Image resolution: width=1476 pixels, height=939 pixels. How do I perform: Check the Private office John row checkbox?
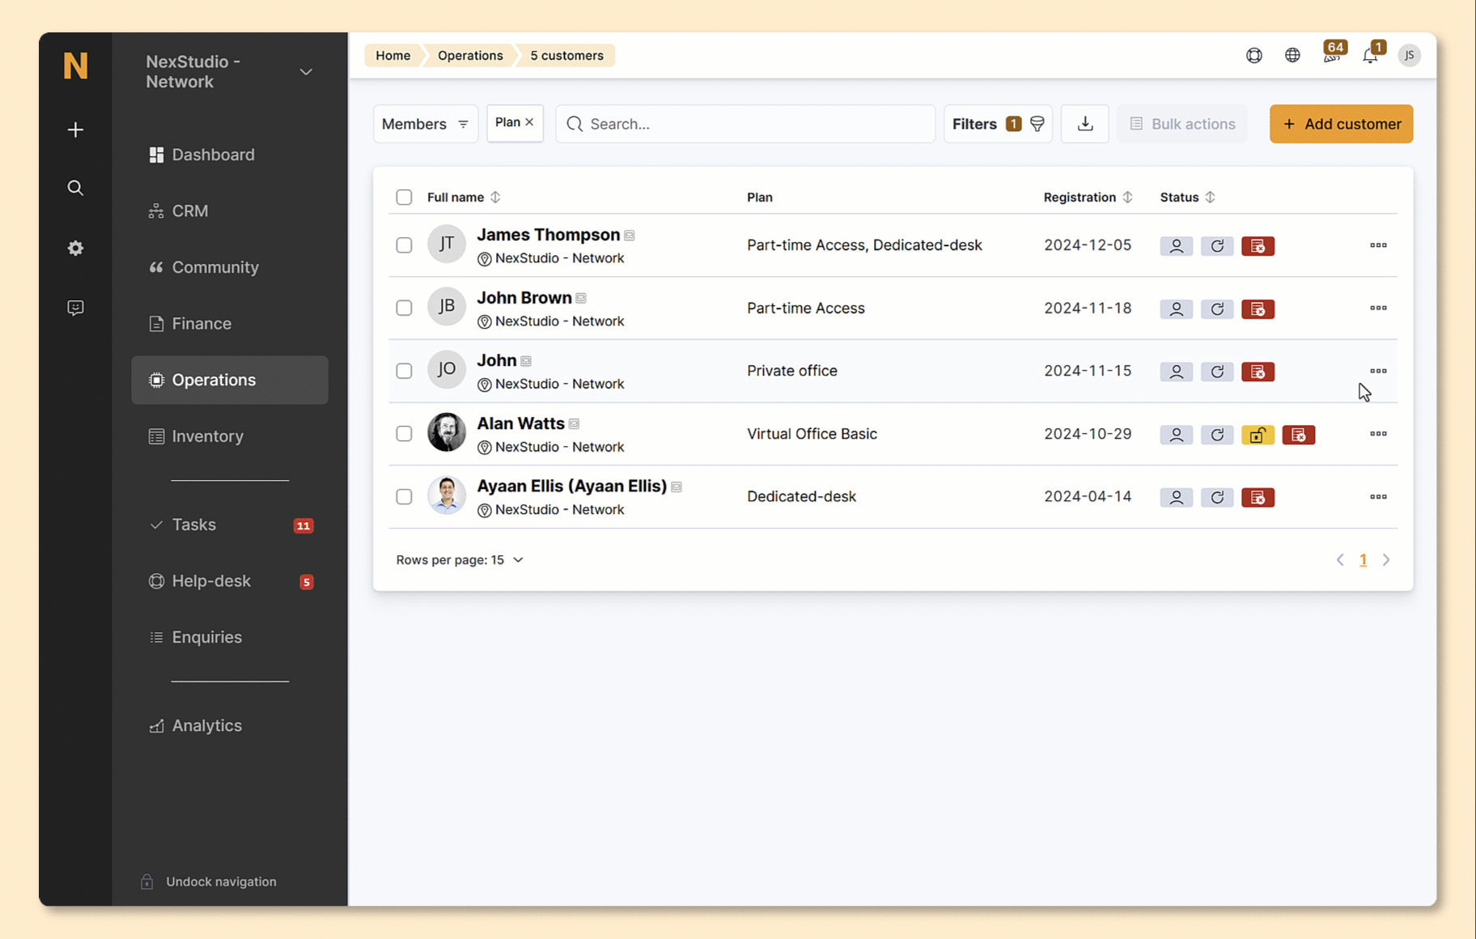(404, 371)
